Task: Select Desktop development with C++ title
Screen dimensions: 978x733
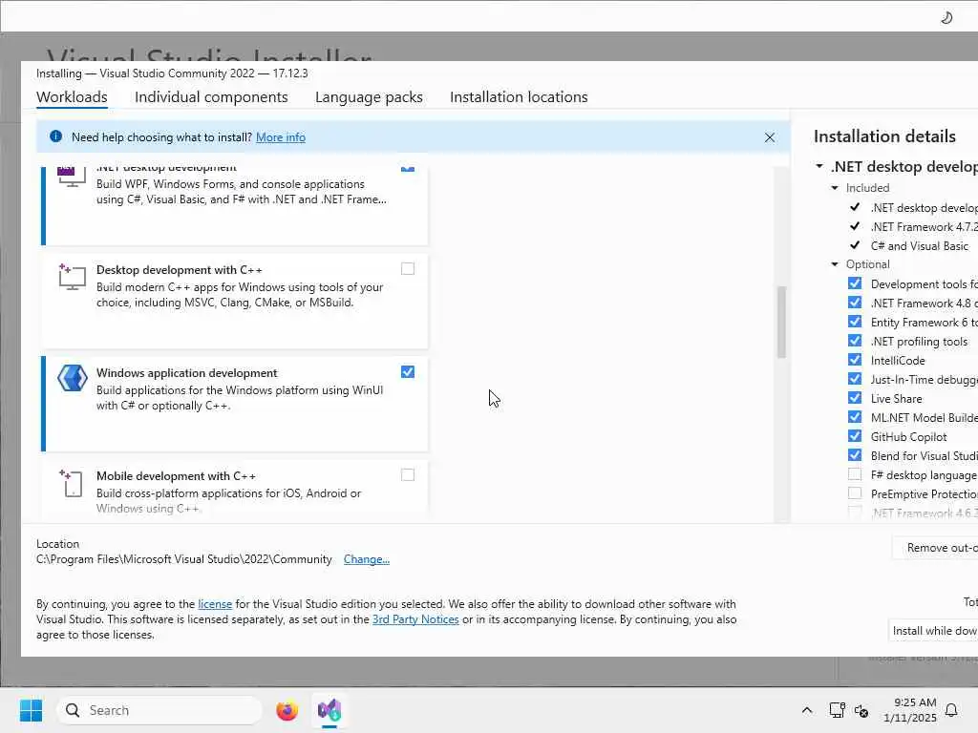Action: pos(179,270)
